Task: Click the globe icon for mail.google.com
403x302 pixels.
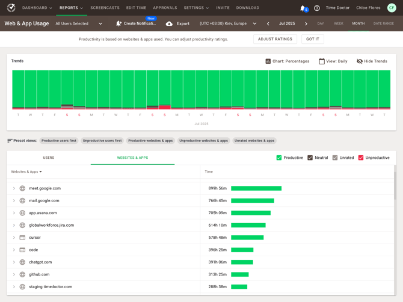Action: point(23,201)
